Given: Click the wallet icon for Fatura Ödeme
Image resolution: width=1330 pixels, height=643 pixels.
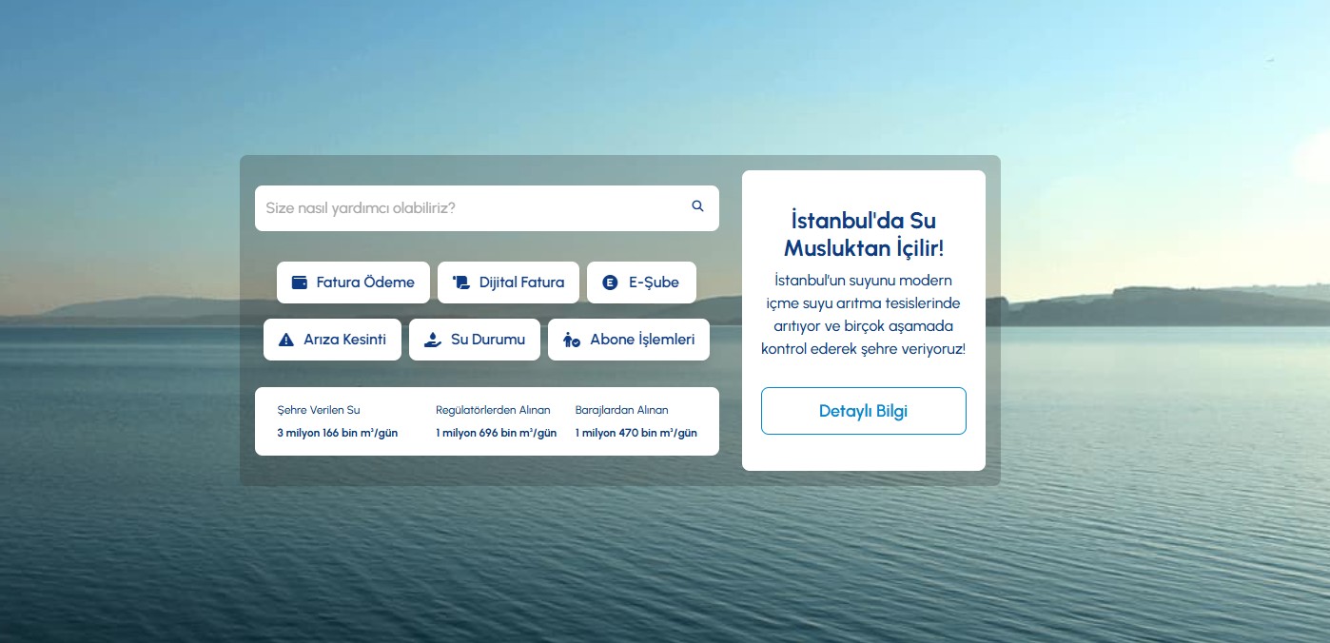Looking at the screenshot, I should 299,283.
